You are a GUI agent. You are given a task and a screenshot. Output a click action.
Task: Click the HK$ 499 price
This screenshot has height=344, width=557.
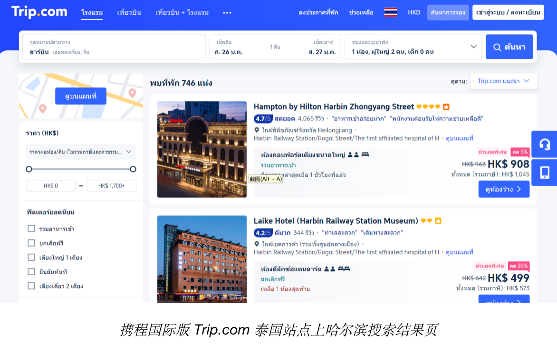pyautogui.click(x=509, y=278)
